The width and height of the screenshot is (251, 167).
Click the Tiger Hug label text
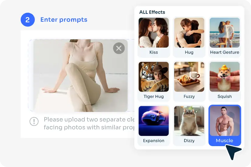tap(153, 97)
